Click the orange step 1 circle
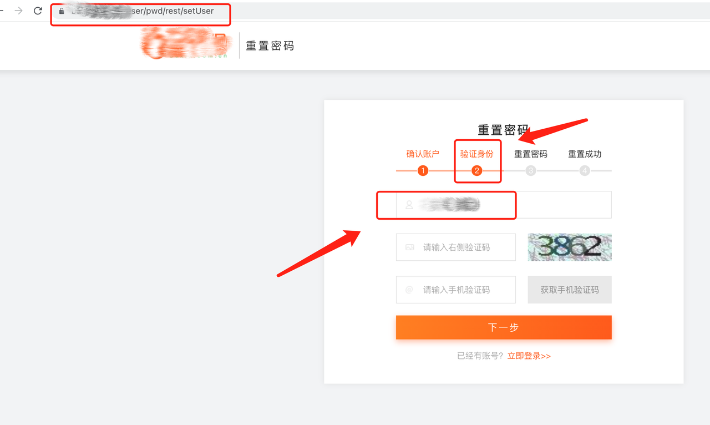The image size is (710, 425). coord(423,171)
